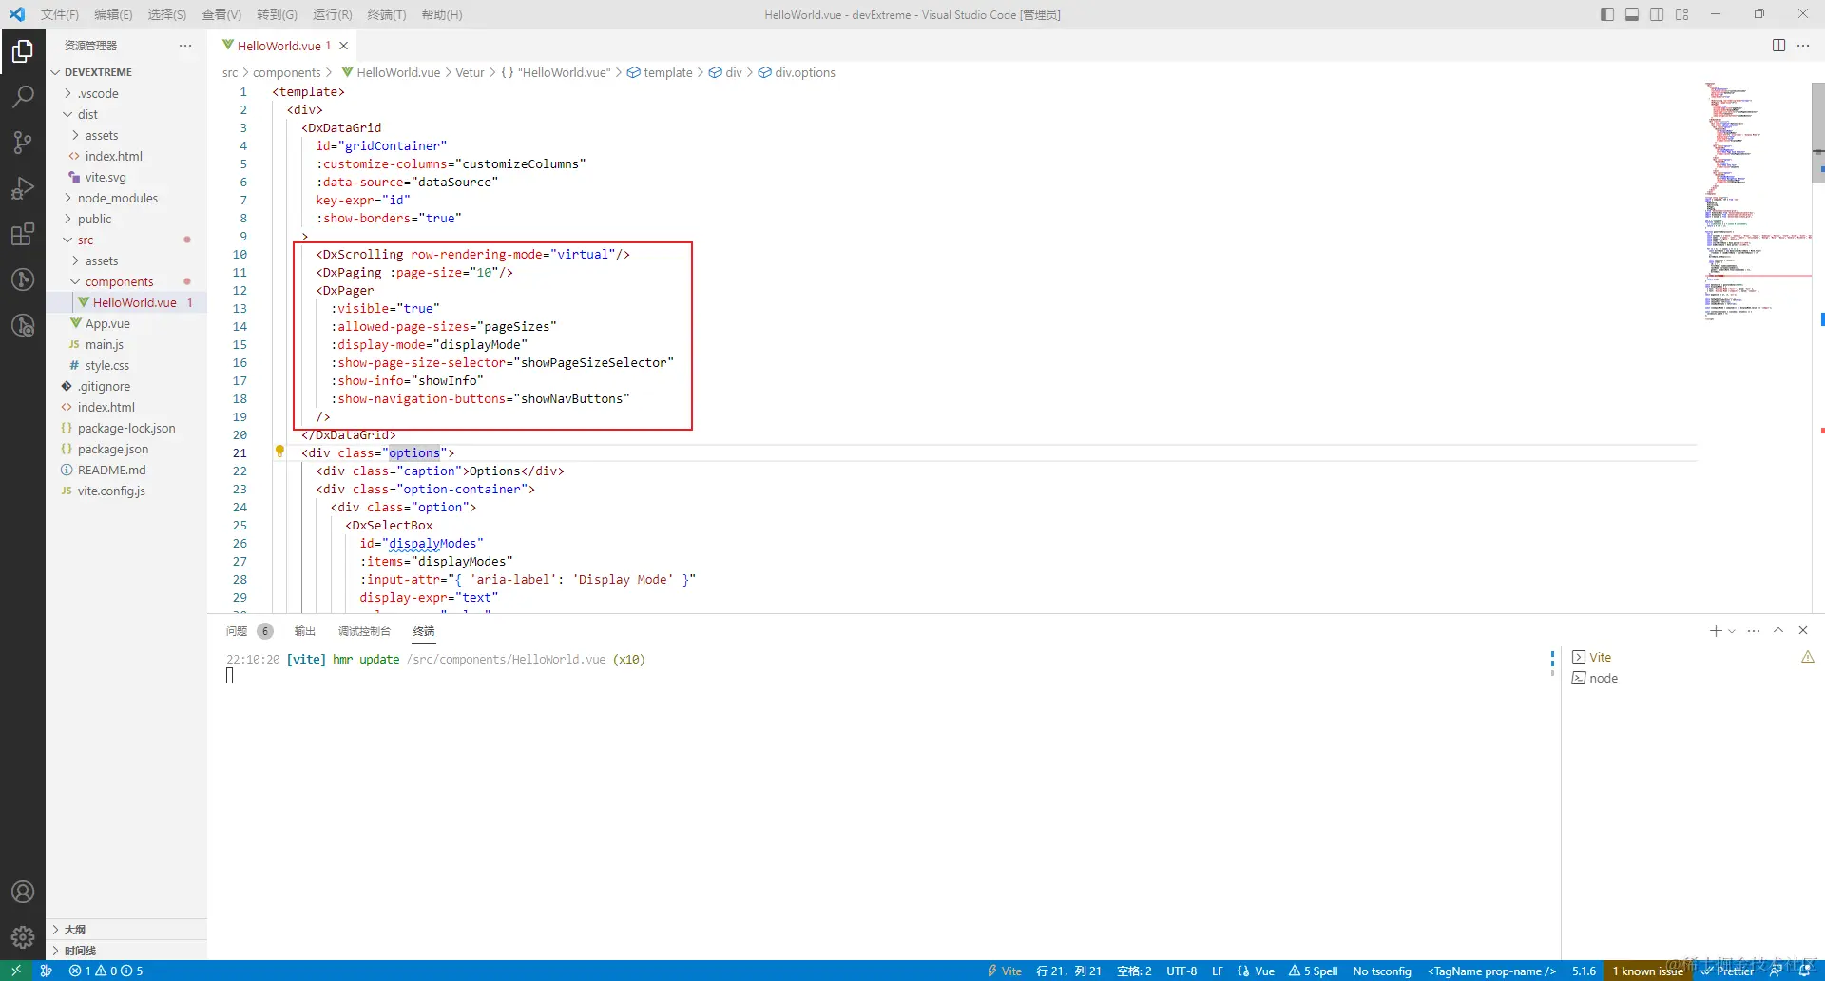Open the 查看(V) menu

click(221, 14)
